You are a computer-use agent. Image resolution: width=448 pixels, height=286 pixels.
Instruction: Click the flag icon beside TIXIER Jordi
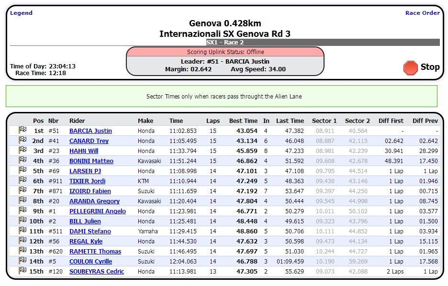pos(22,180)
